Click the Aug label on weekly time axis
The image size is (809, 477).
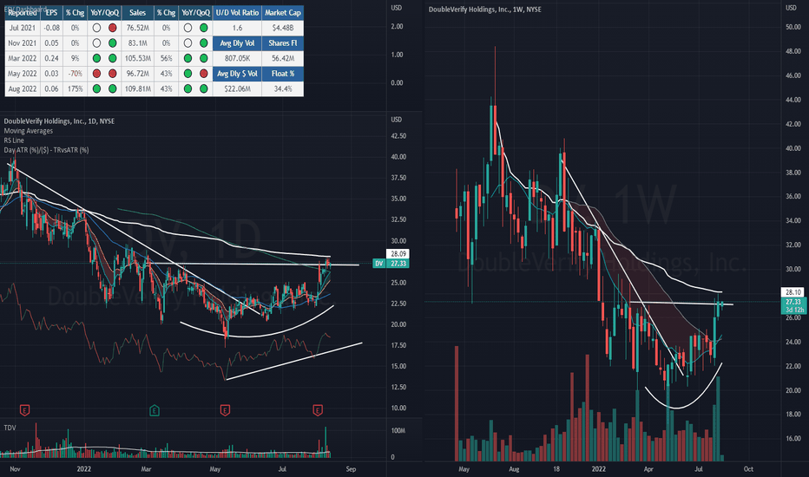pos(514,469)
